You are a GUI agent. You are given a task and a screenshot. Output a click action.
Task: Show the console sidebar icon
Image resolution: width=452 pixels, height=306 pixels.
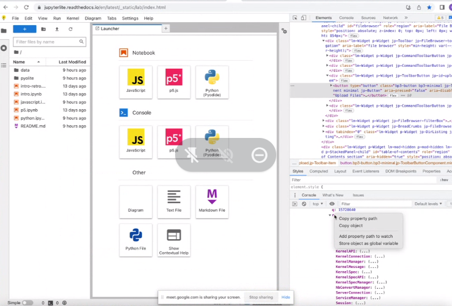click(295, 204)
